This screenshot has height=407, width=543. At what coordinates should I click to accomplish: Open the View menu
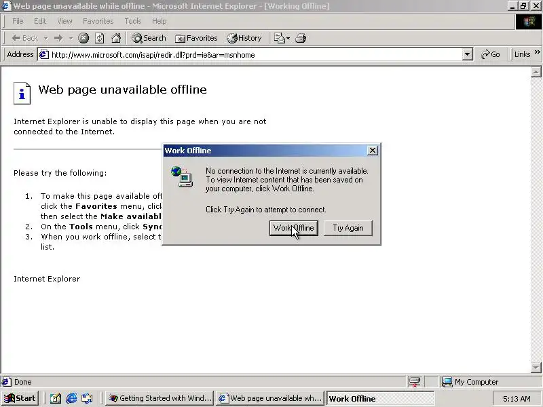point(64,21)
